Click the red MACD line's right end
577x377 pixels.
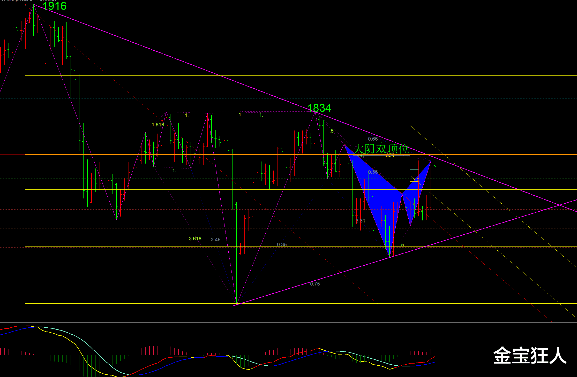point(435,357)
